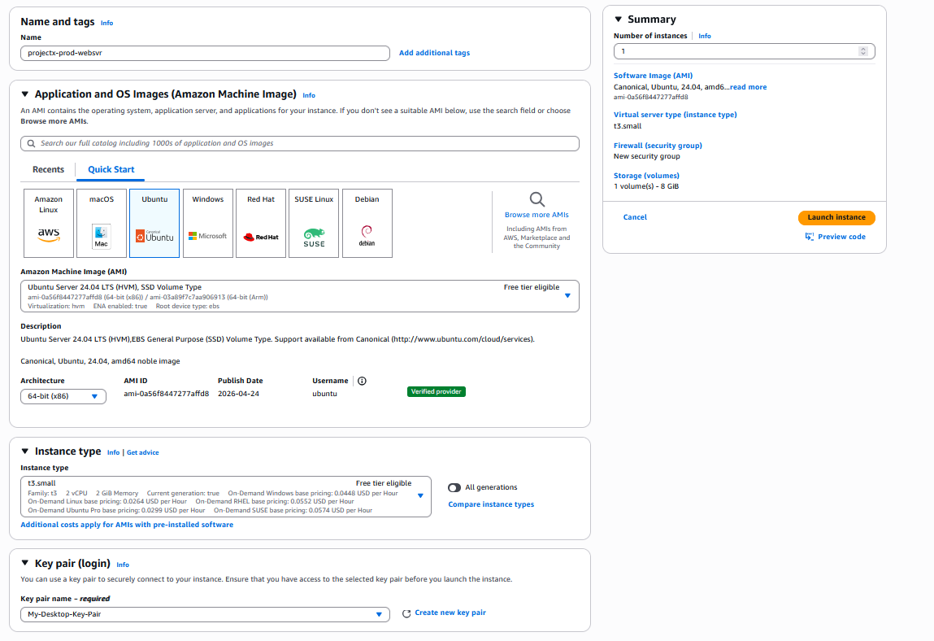Screen dimensions: 934x641
Task: Open Compare instance types link
Action: [491, 504]
